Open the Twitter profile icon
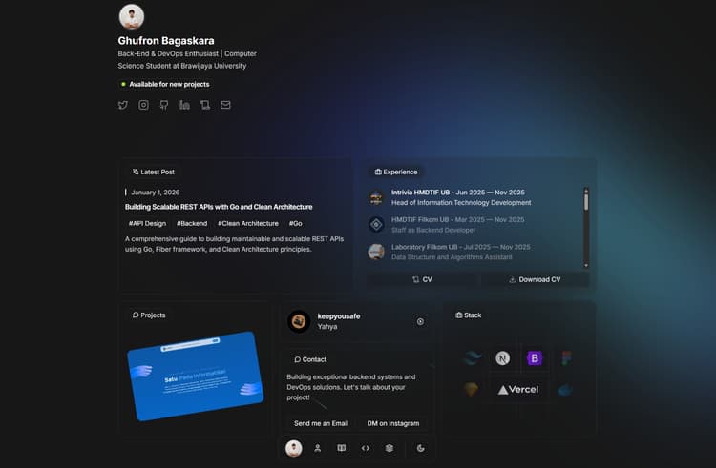The height and width of the screenshot is (468, 716). click(123, 105)
